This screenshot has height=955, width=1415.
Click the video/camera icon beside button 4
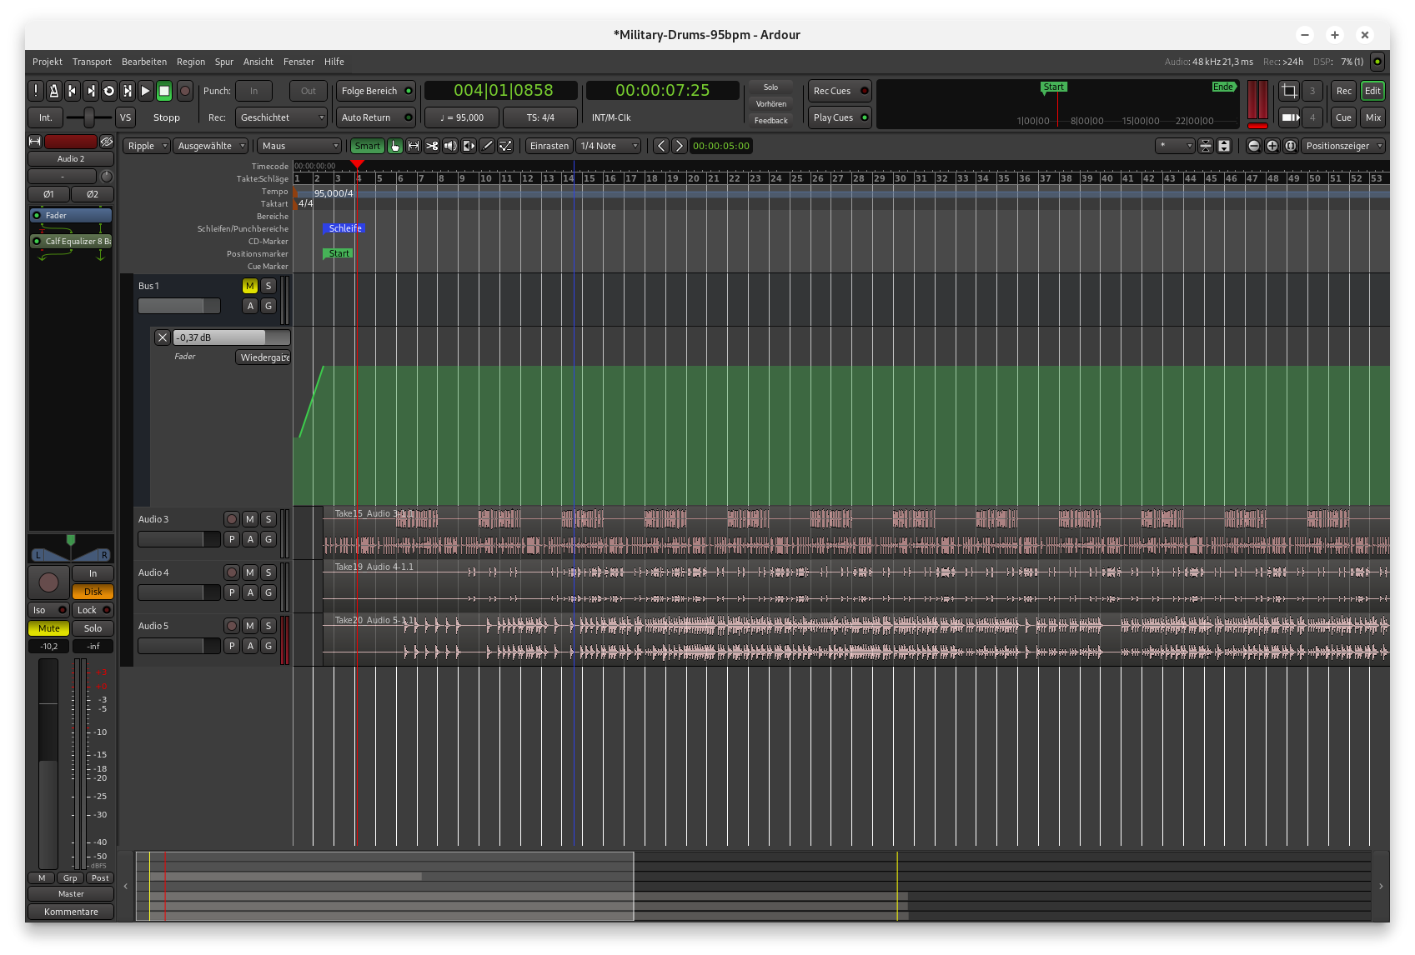1290,117
